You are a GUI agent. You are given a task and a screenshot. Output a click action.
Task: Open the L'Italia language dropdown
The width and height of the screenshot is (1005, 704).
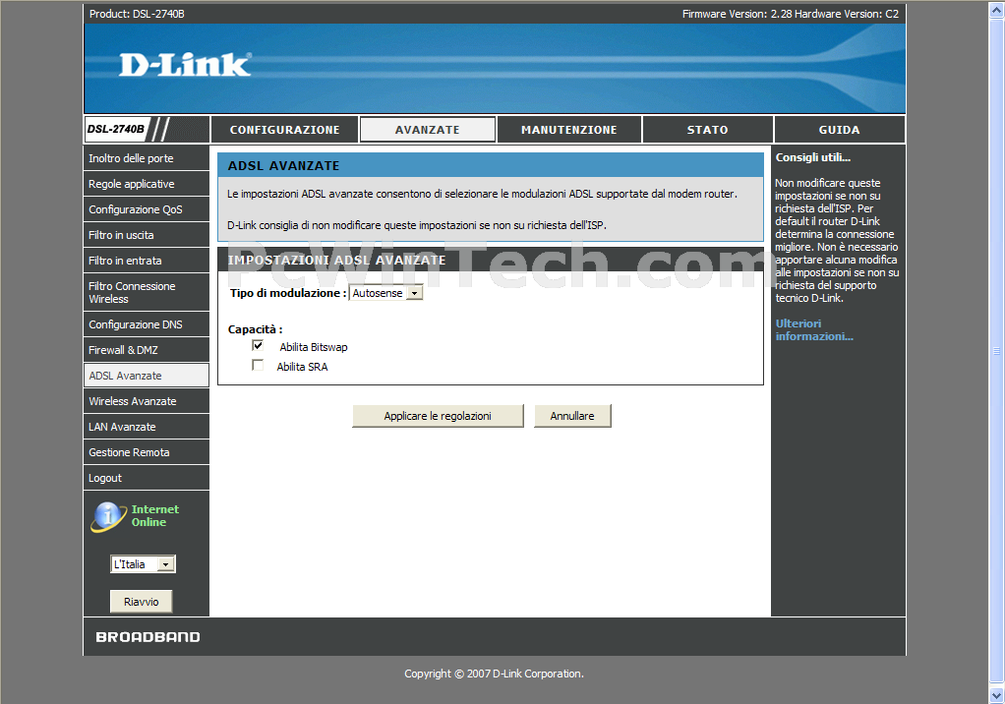(x=143, y=563)
